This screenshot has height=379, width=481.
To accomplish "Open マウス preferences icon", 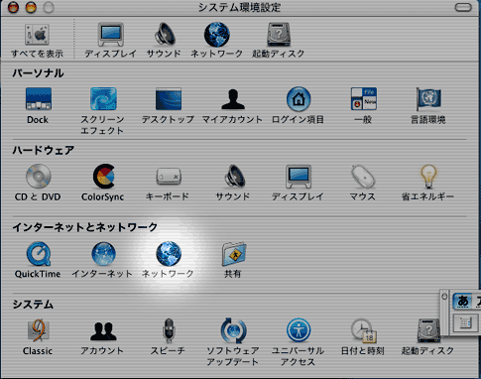I will click(x=363, y=177).
